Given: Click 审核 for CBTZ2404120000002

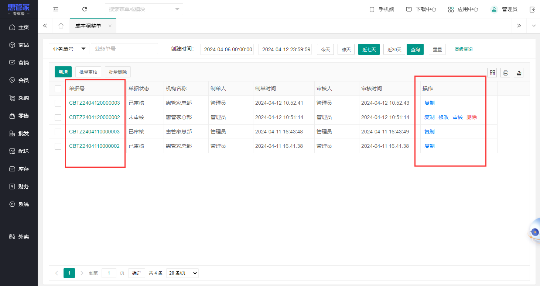Looking at the screenshot, I should tap(458, 117).
